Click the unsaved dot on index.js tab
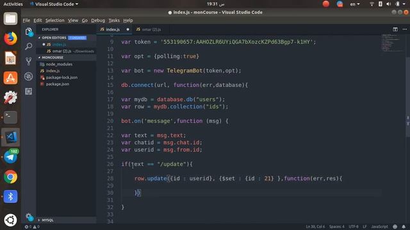410x230 pixels. [x=127, y=29]
